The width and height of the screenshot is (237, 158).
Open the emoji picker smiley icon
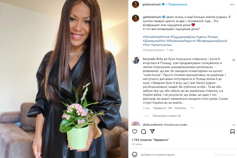135,155
